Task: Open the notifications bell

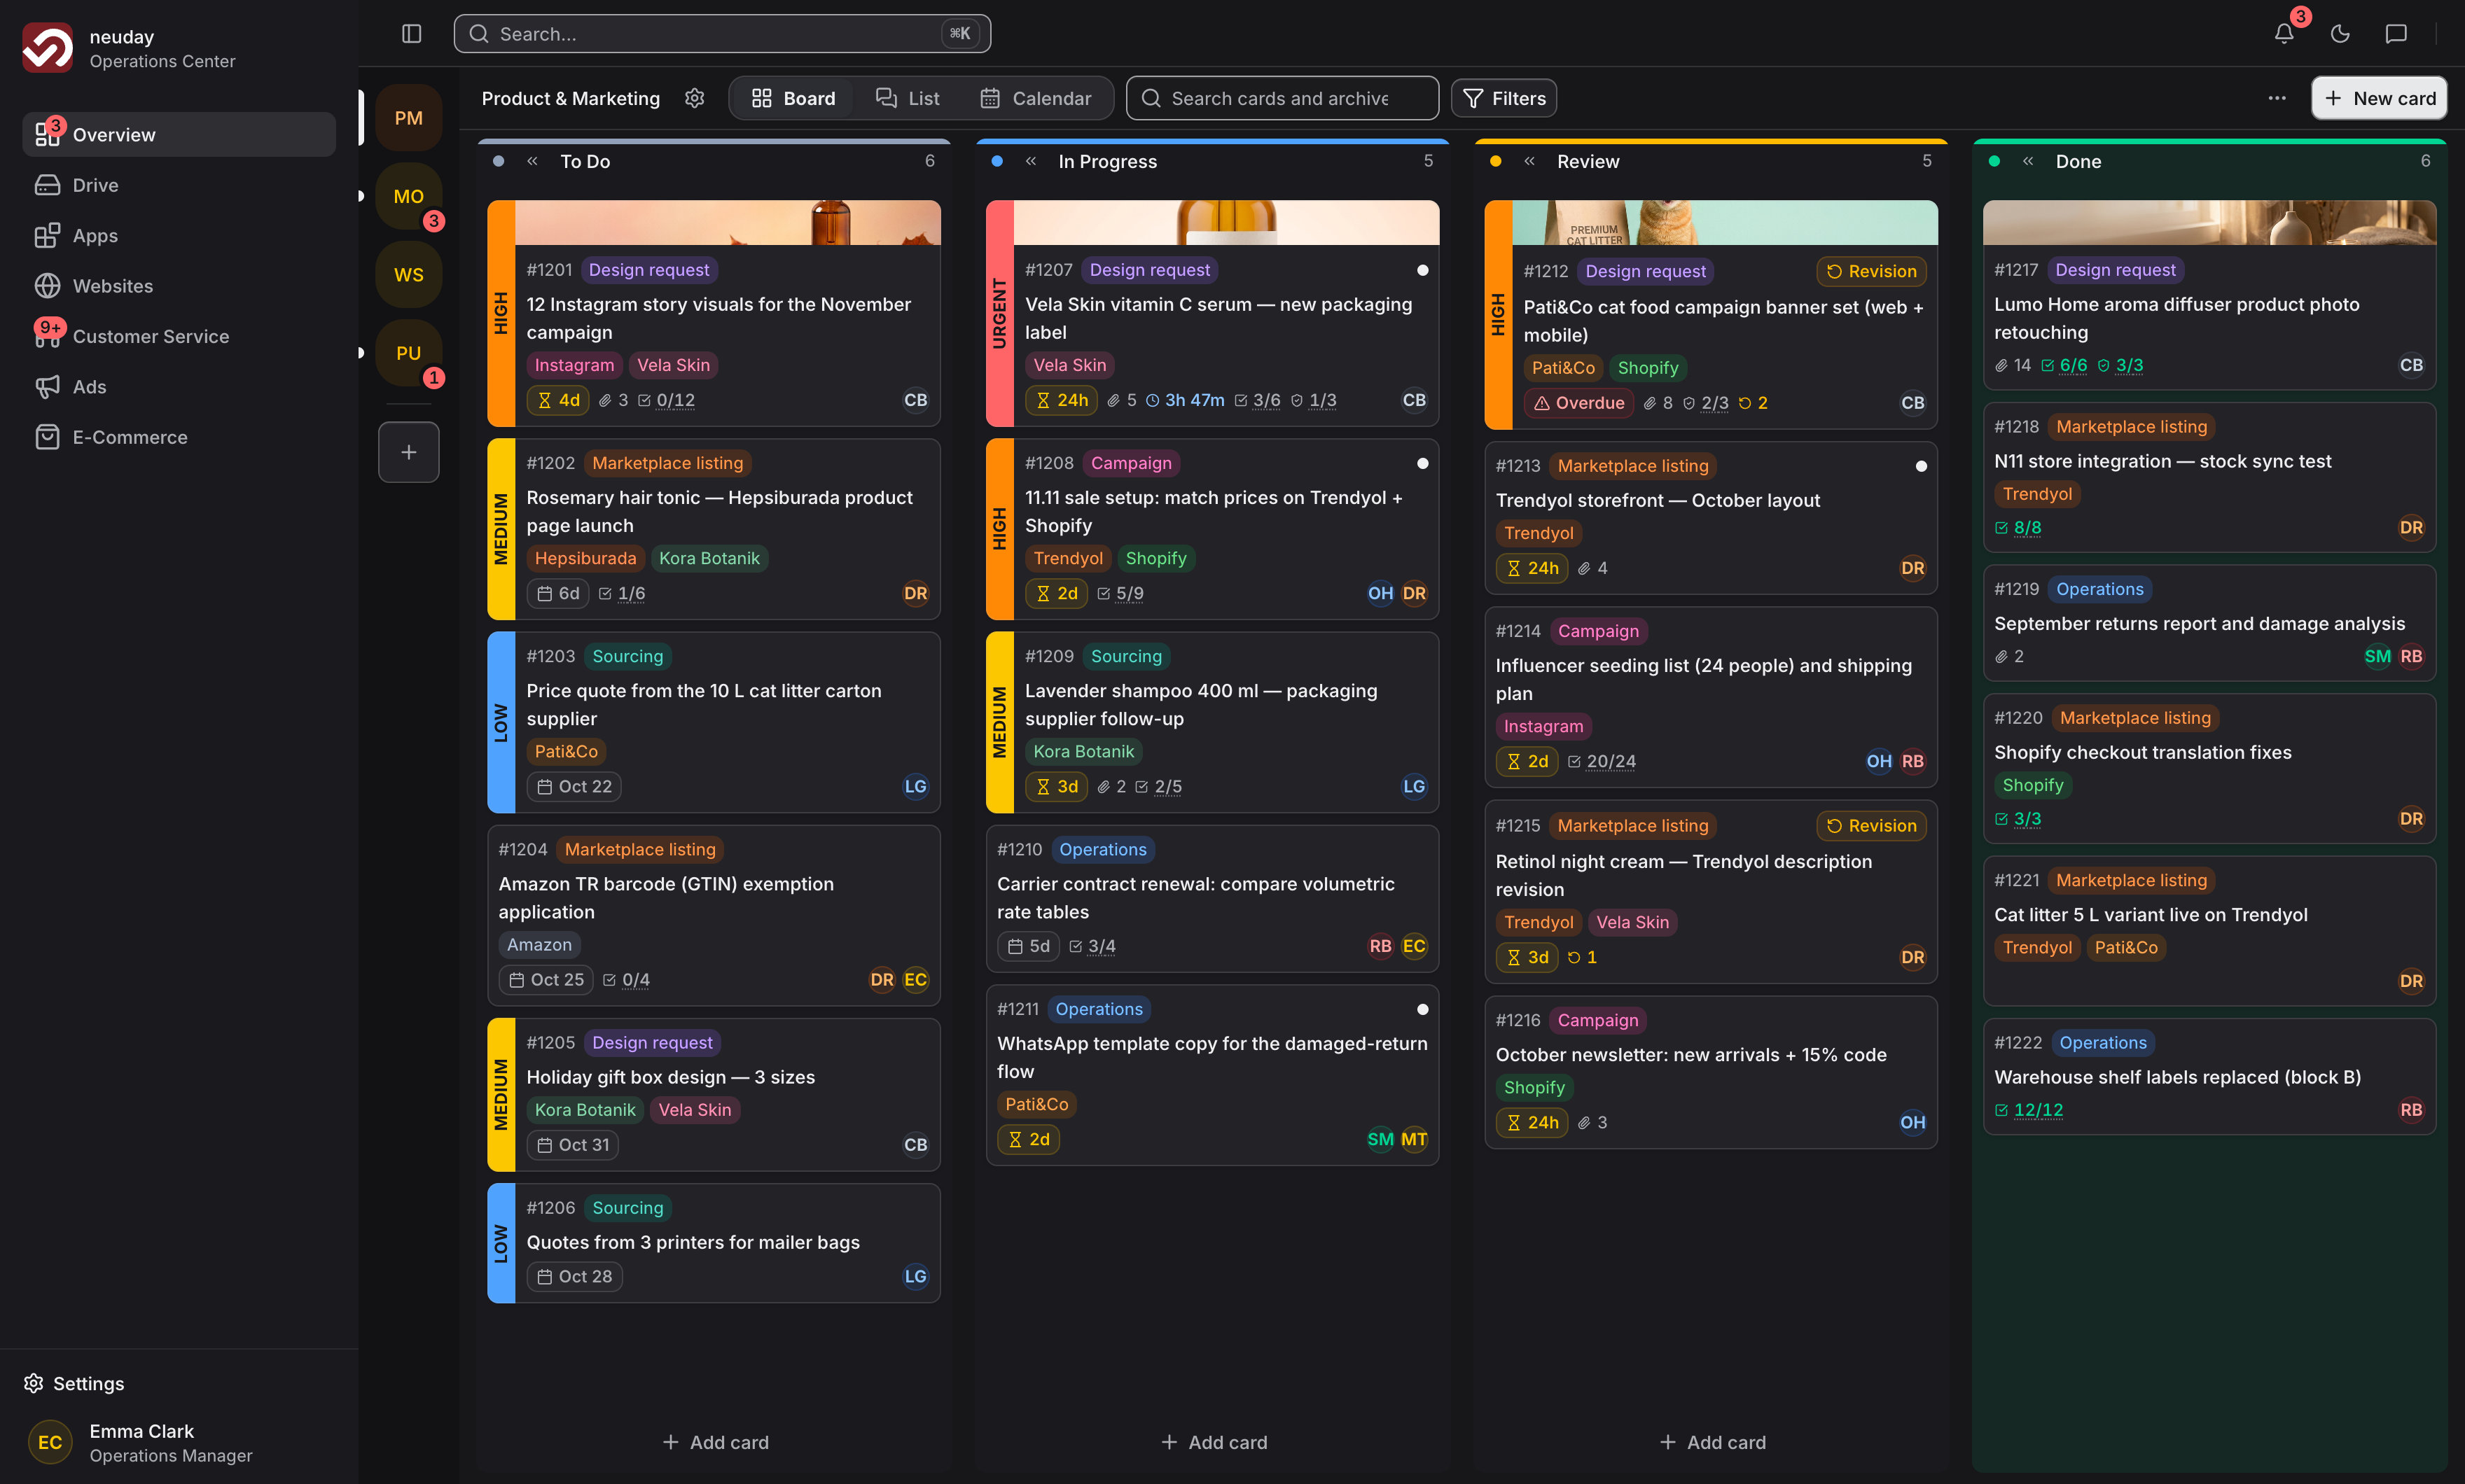Action: click(x=2284, y=34)
